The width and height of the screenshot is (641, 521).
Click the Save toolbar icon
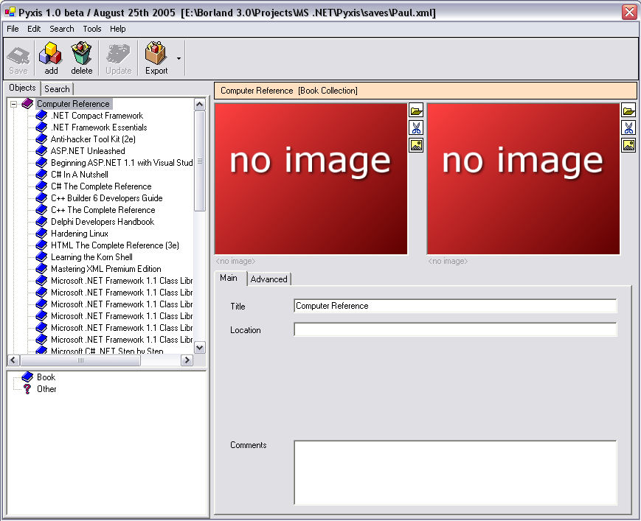(18, 55)
